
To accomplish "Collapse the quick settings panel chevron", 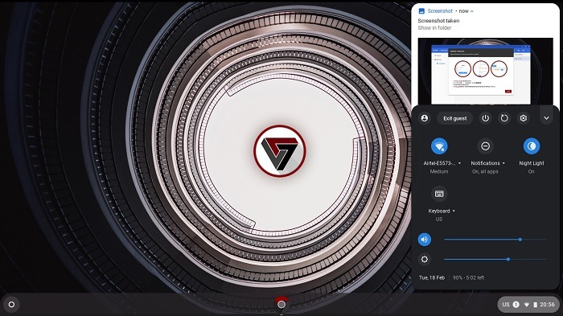I will pos(546,118).
